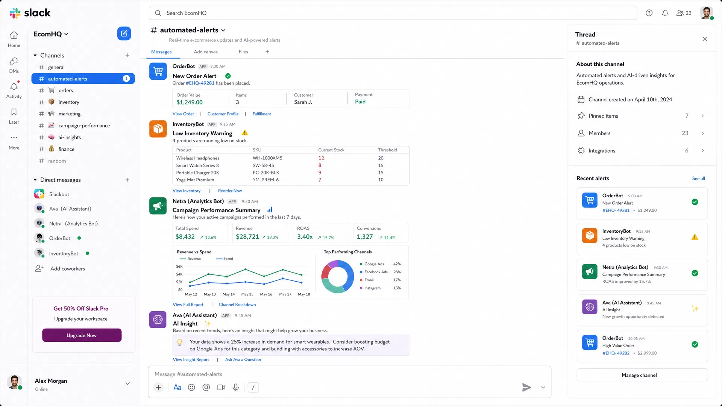Click Customer Profile link

223,114
